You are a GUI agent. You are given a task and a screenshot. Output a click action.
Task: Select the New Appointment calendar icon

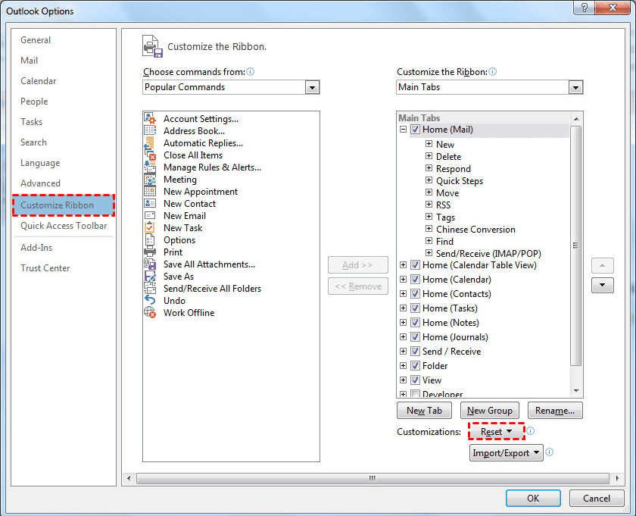click(x=150, y=191)
